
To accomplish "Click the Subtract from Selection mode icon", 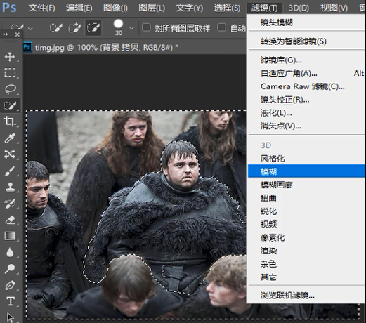I will click(x=93, y=28).
